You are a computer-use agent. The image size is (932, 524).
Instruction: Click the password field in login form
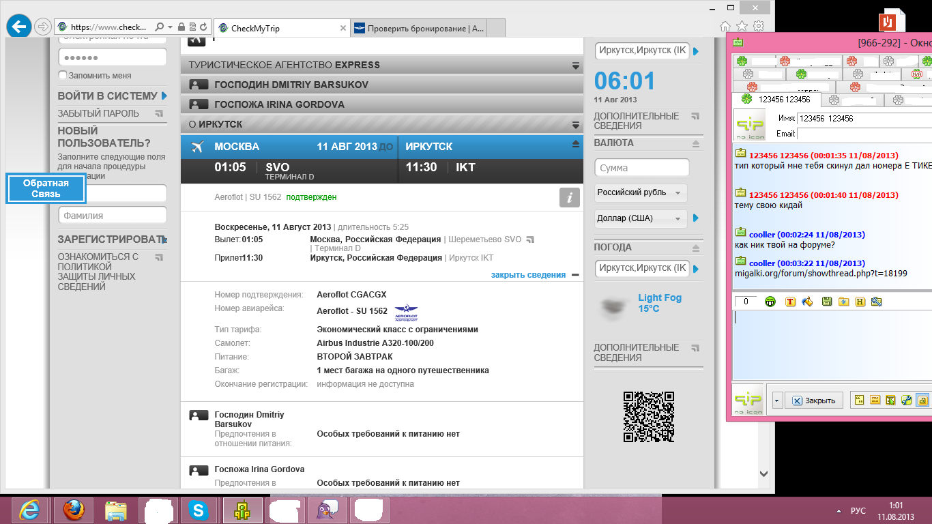click(x=113, y=57)
